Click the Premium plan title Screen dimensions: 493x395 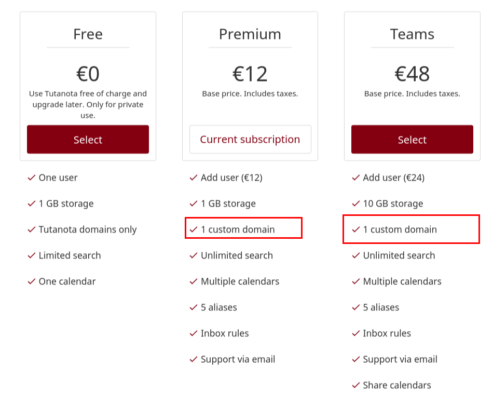[250, 34]
